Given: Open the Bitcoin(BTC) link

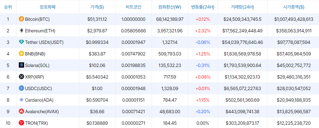Looking at the screenshot, I should [37, 19].
